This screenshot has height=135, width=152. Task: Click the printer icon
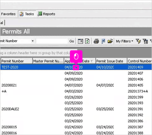(96, 41)
